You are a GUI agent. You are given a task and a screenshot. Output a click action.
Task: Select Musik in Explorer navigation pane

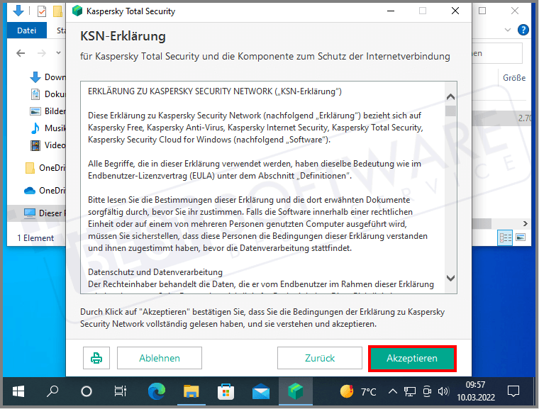(x=48, y=128)
